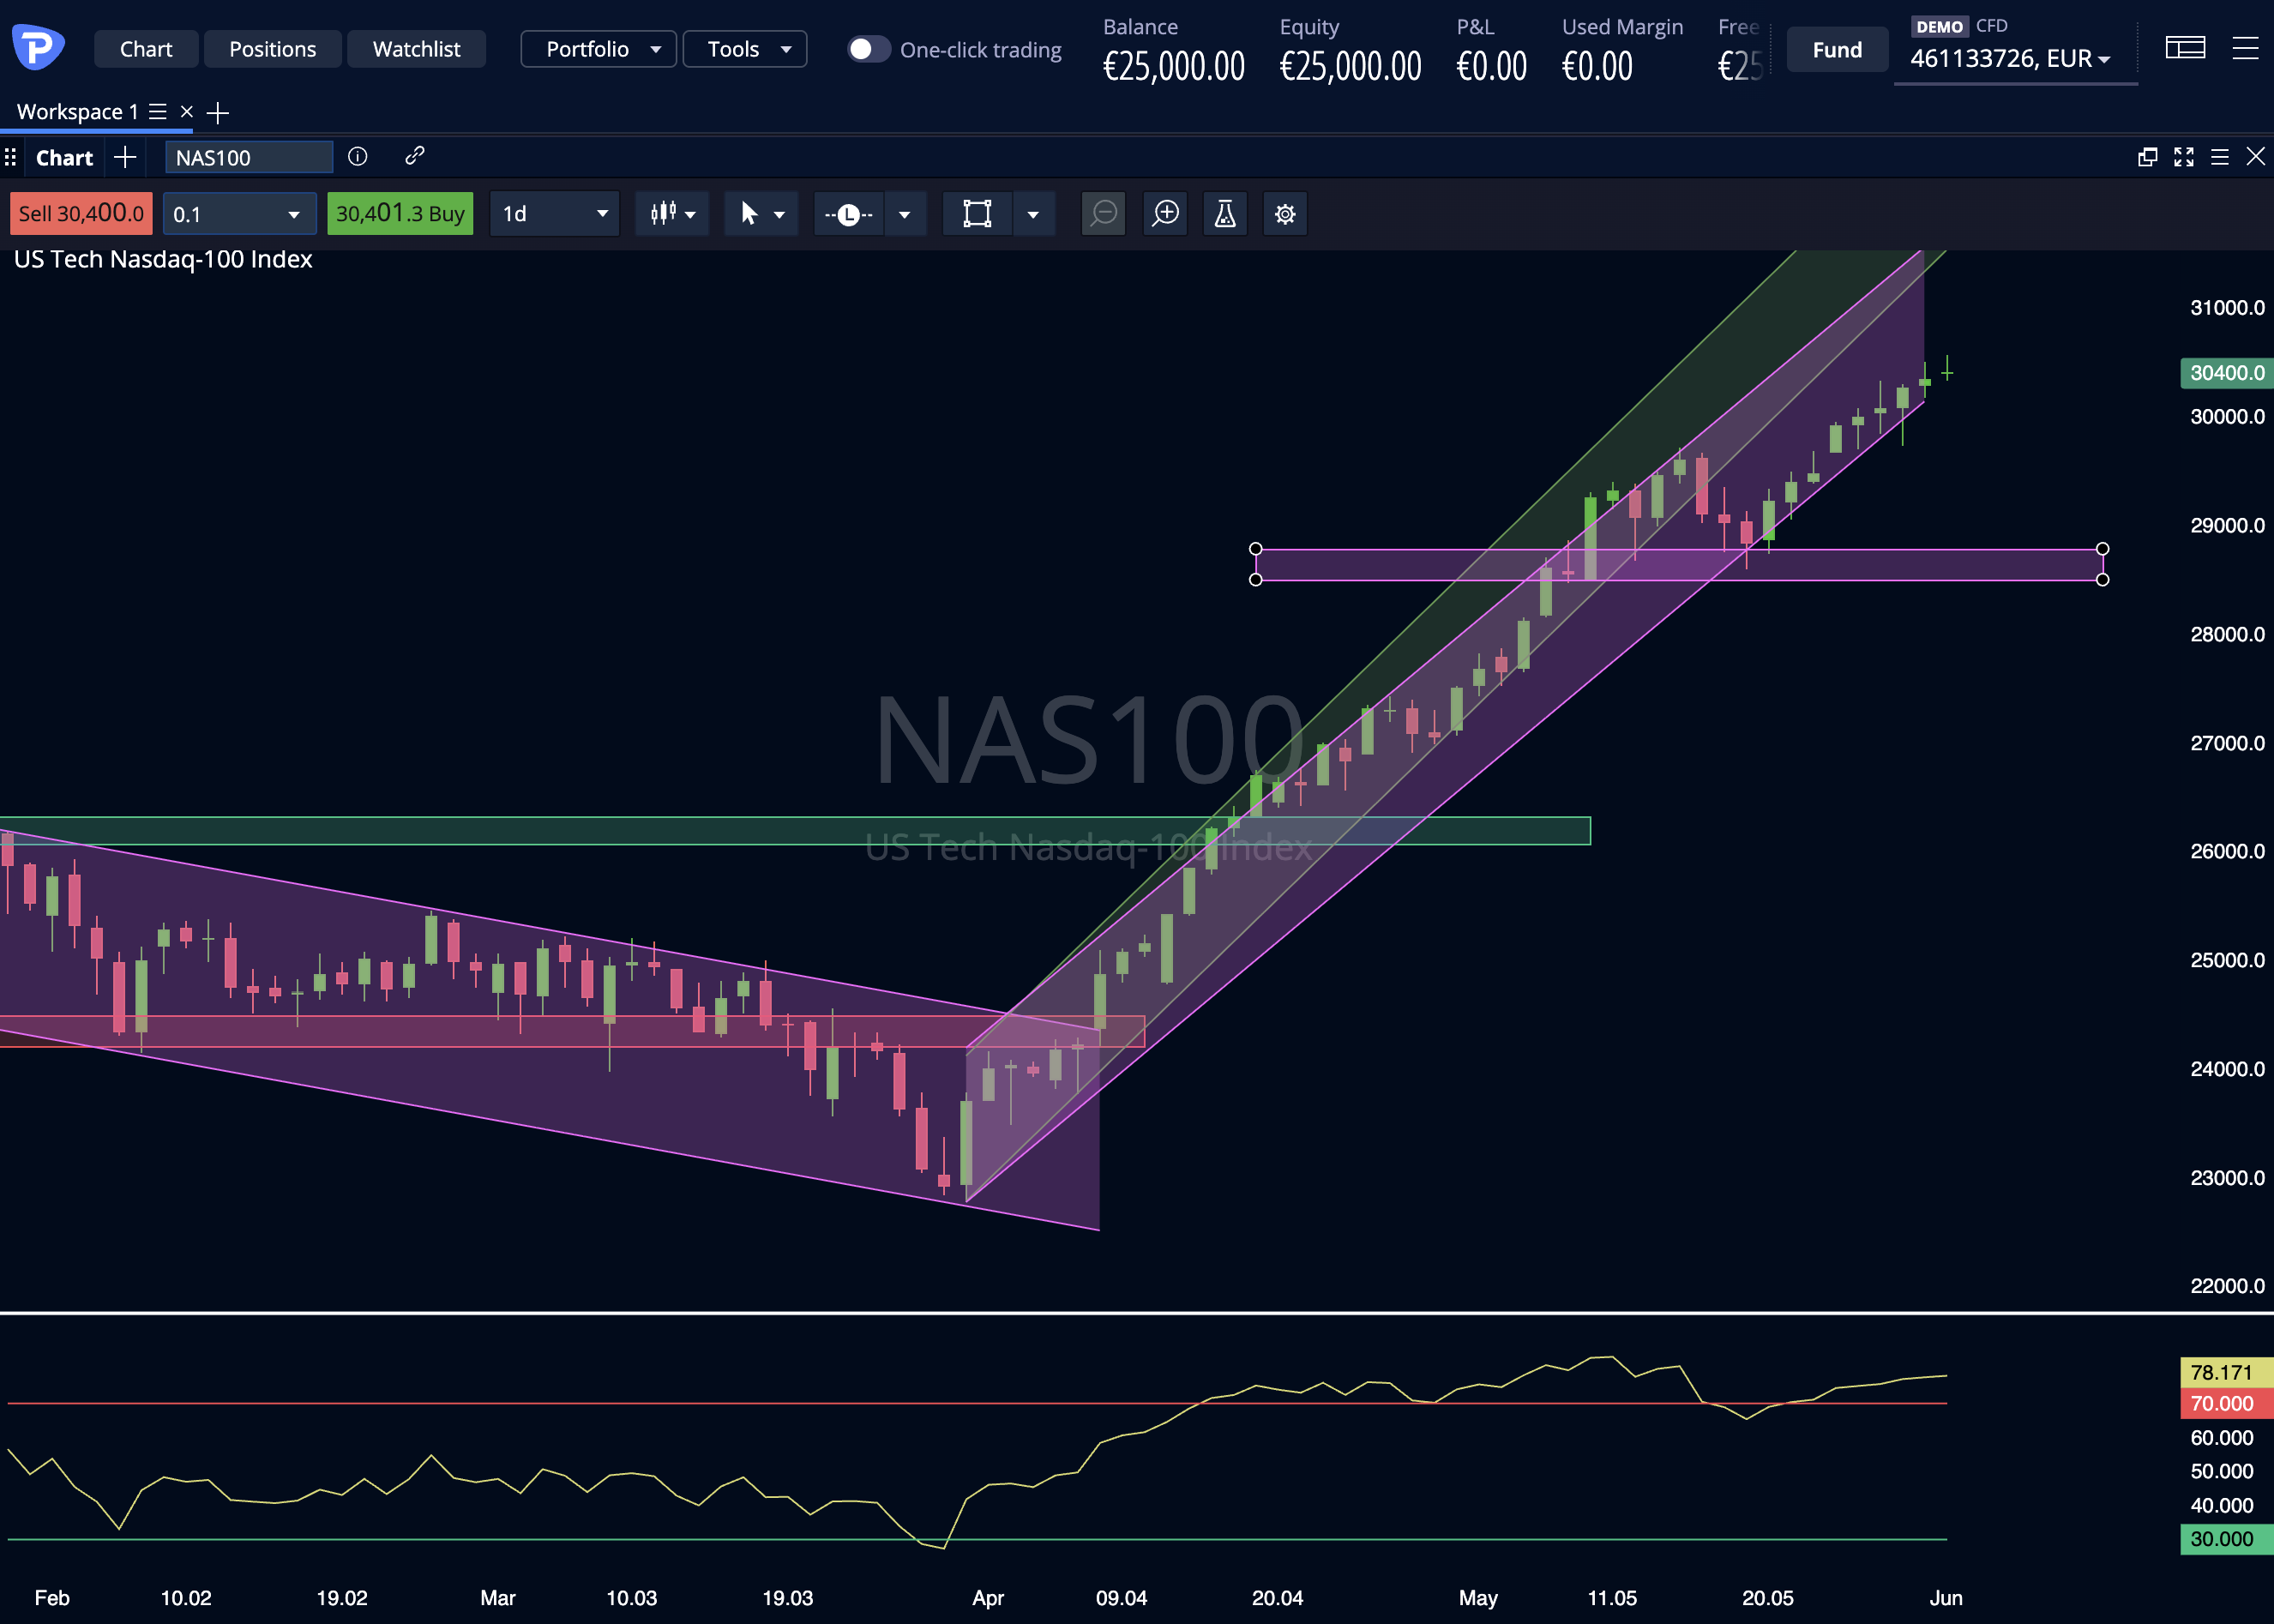Open the symbol info icon next to NAS100
Screen dimensions: 2274x1624
pos(357,157)
